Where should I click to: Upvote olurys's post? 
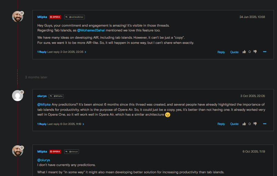point(244,124)
